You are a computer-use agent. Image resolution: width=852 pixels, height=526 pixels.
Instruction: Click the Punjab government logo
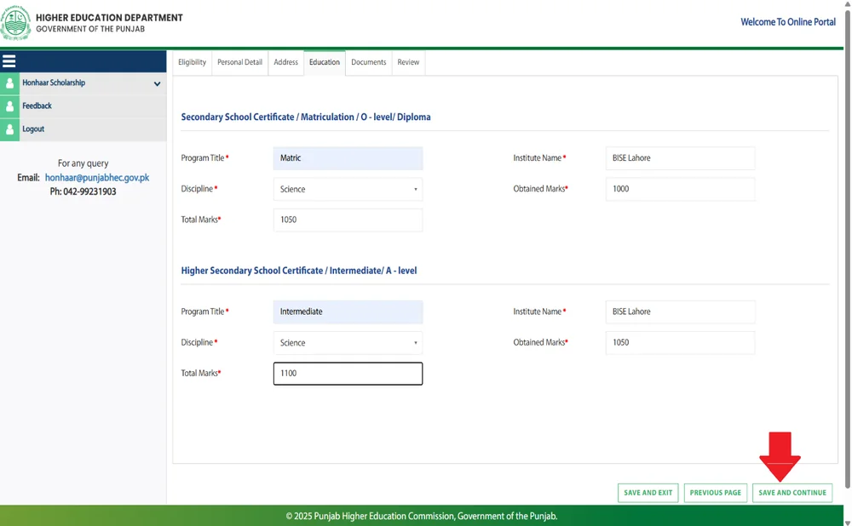(15, 23)
